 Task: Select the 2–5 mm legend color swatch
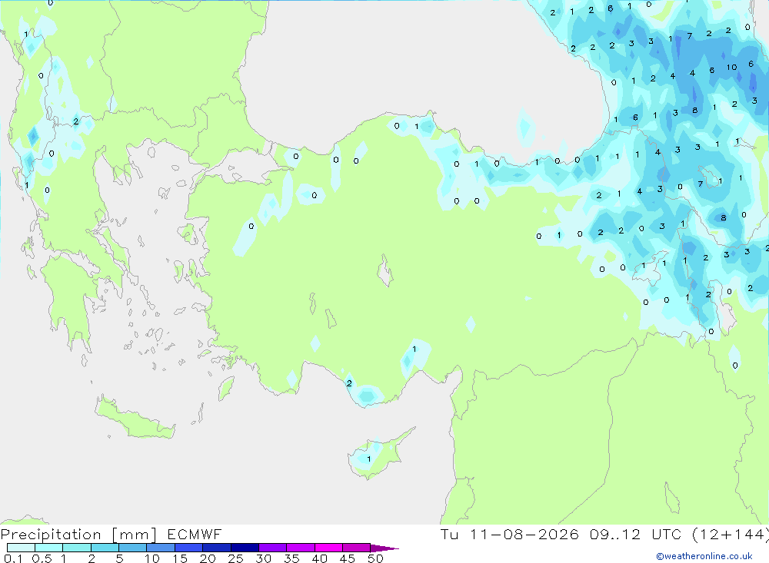coord(105,548)
